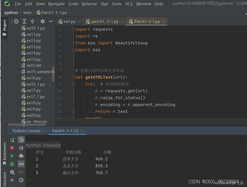
Task: Click the locate-in-project target icon
Action: 16,21
